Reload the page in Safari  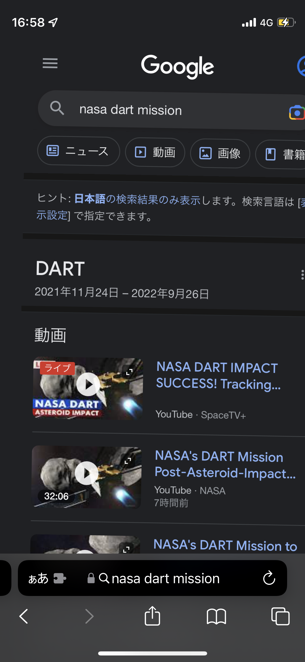(x=269, y=578)
